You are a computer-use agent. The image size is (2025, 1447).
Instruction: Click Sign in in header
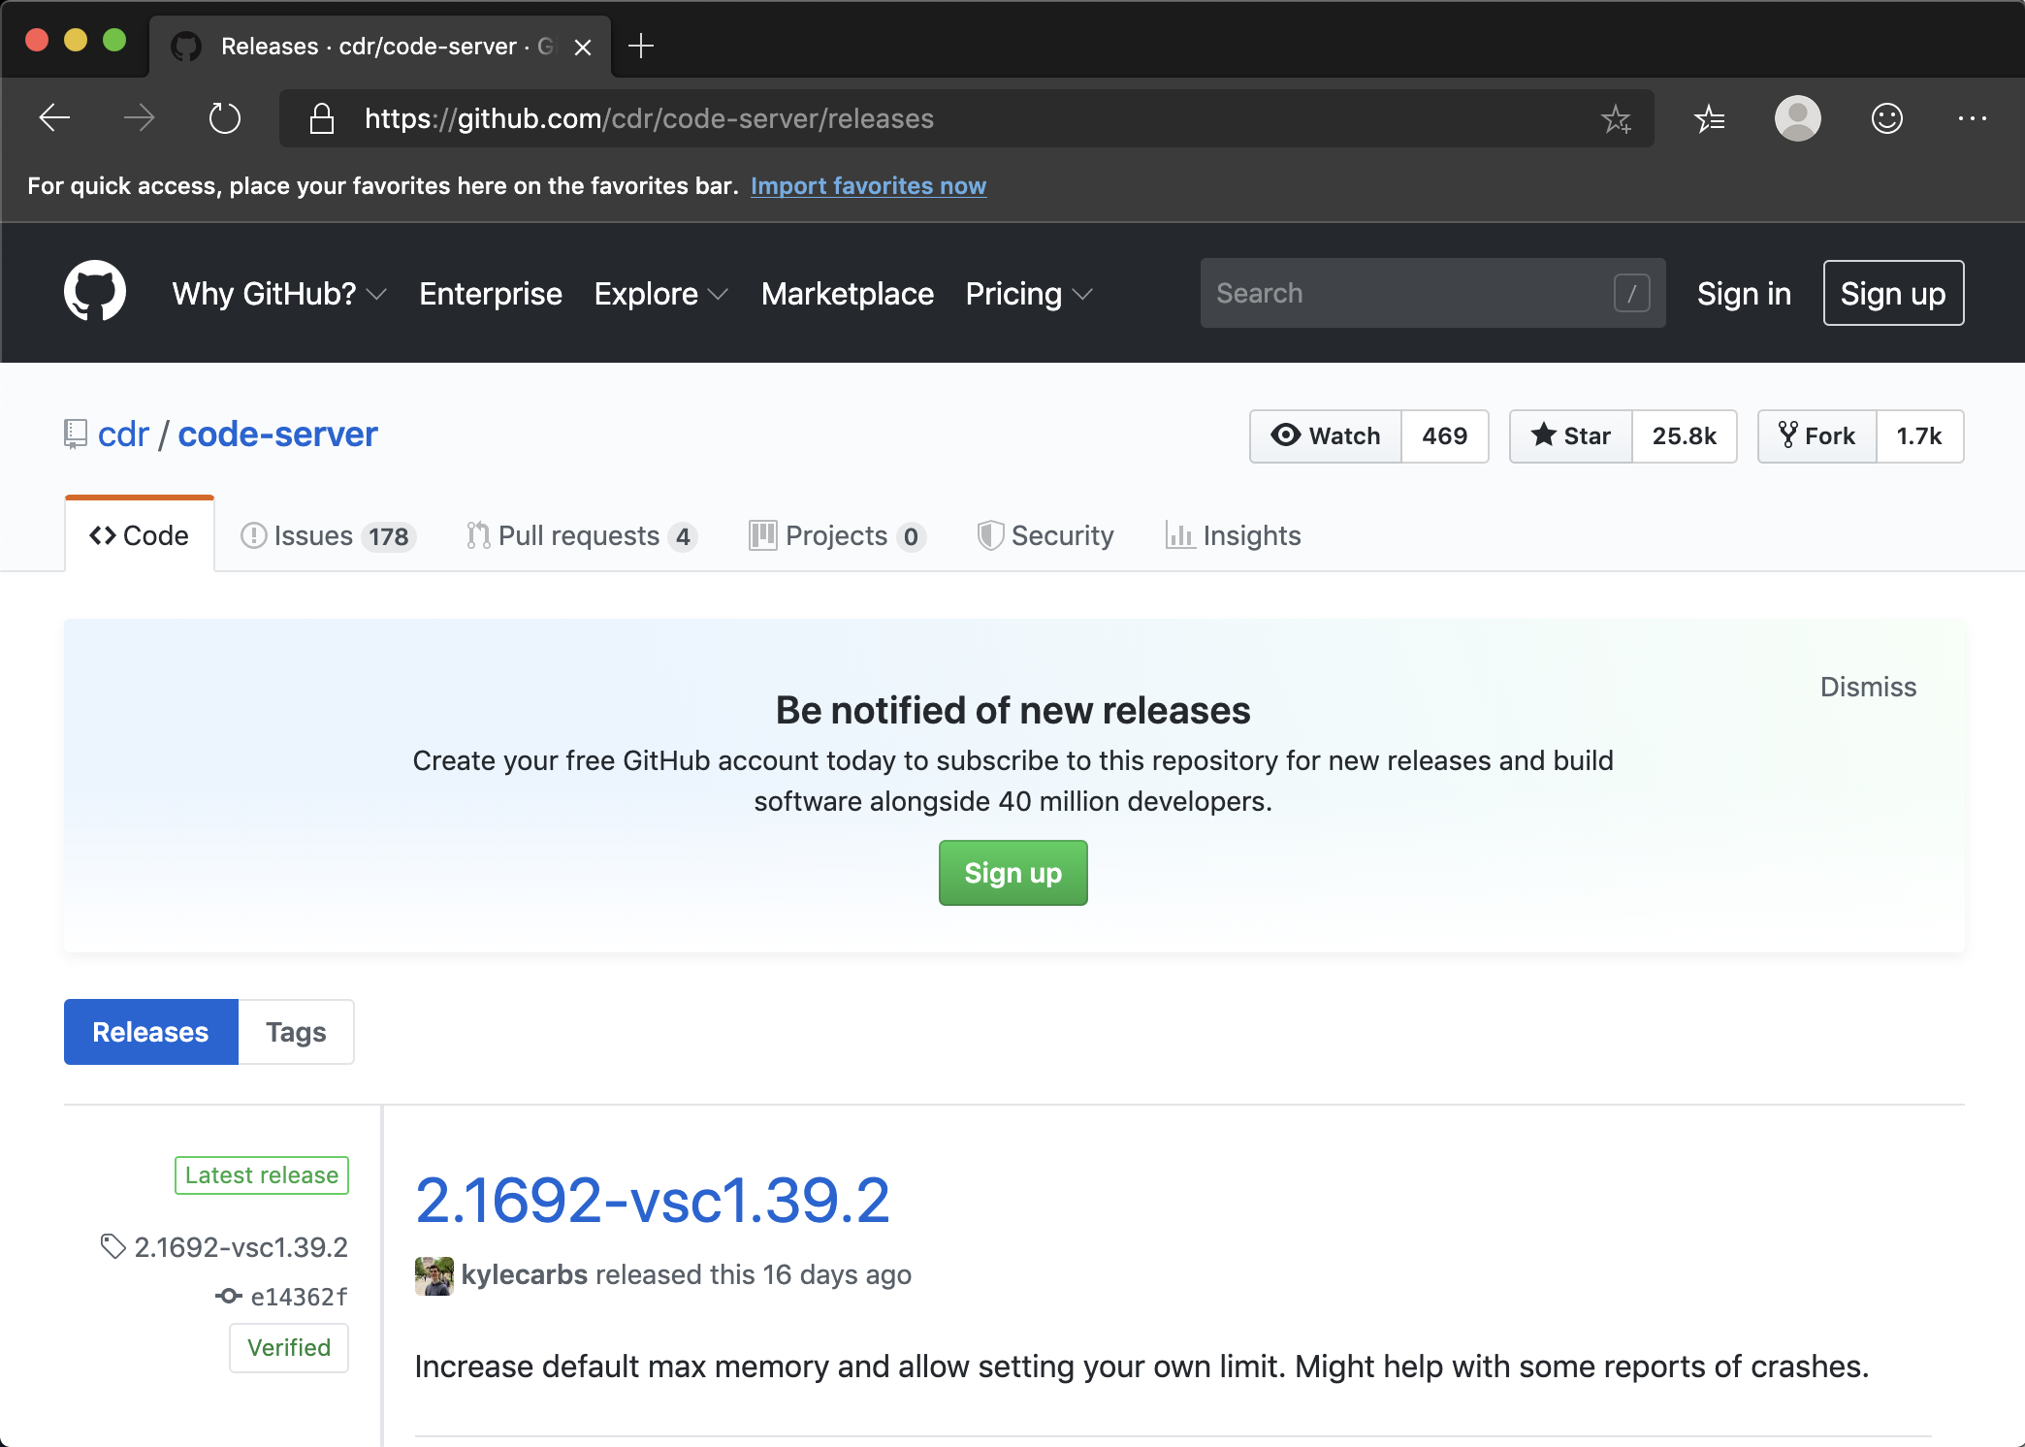pyautogui.click(x=1743, y=294)
